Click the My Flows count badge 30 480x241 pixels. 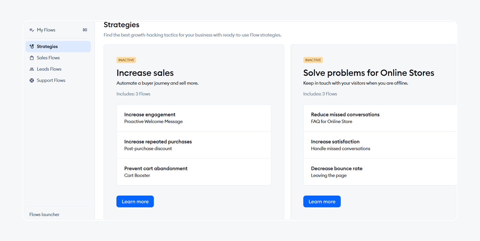click(85, 30)
